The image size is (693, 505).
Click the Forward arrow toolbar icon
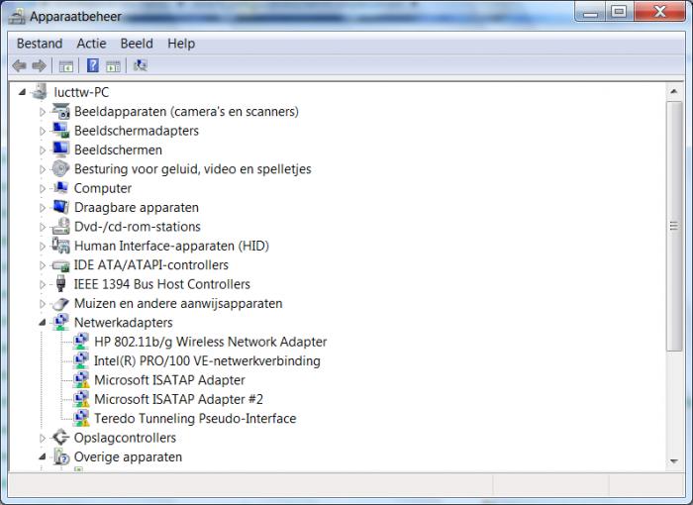pos(39,66)
